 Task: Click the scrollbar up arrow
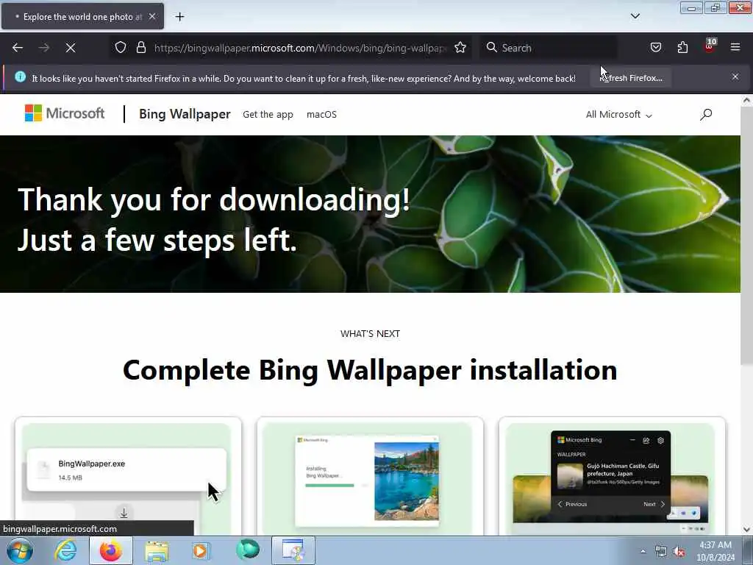coord(746,100)
